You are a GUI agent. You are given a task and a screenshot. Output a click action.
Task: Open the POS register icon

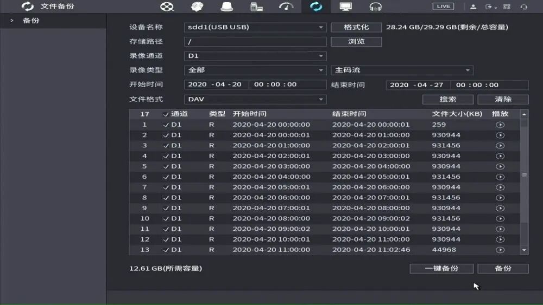257,7
